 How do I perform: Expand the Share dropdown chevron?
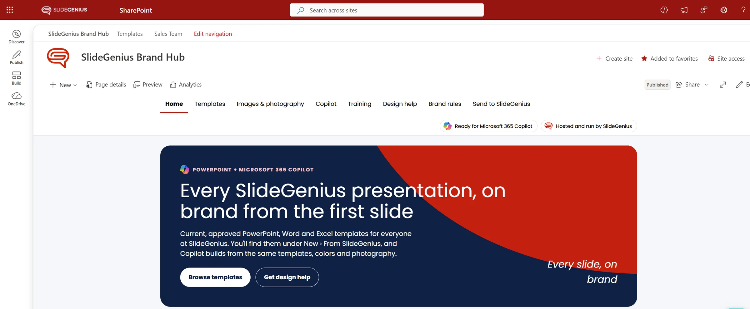(x=706, y=85)
